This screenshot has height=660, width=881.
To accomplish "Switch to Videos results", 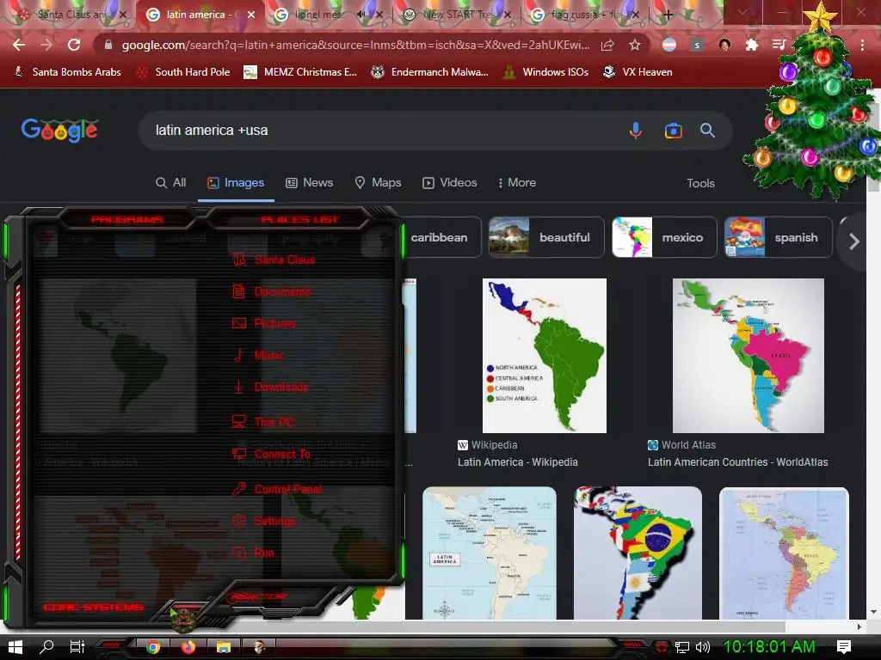I will point(450,182).
